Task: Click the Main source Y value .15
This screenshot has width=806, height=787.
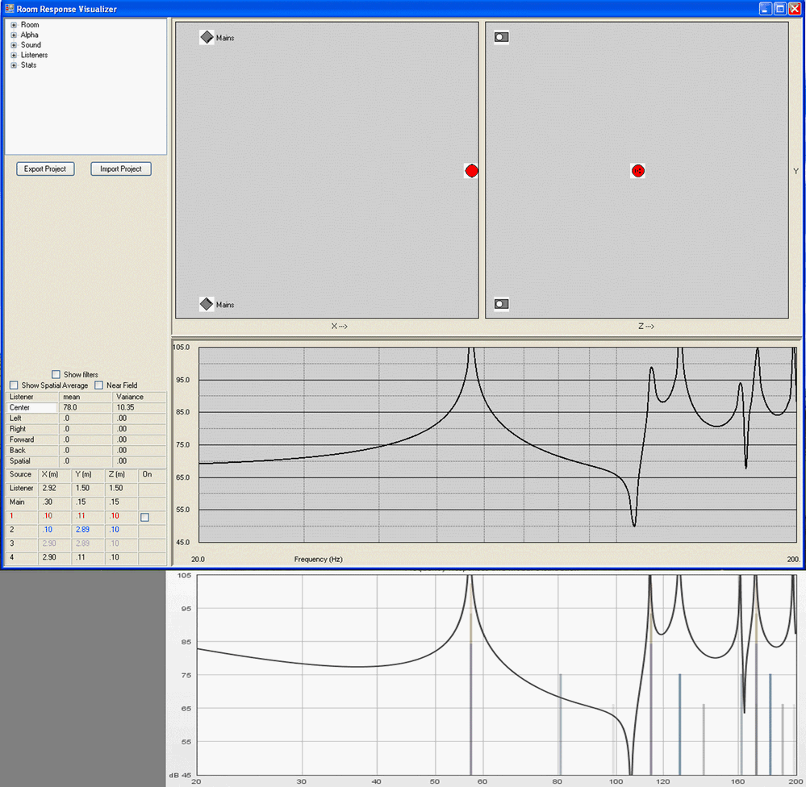Action: coord(81,502)
